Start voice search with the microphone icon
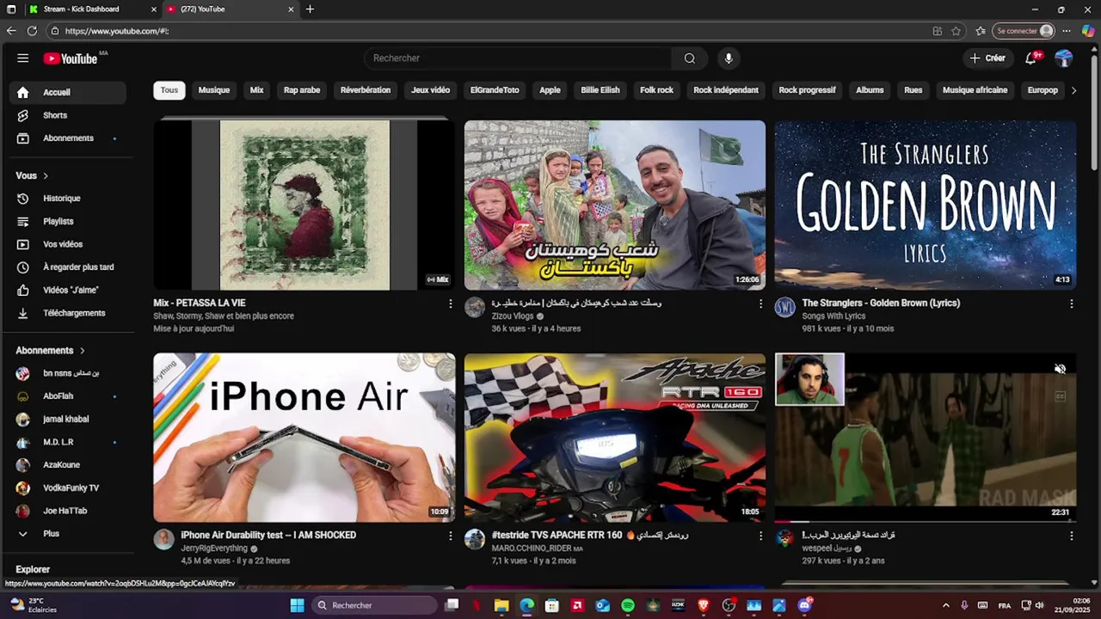 [x=729, y=58]
